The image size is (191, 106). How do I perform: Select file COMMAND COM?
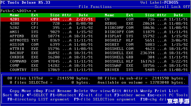pyautogui.click(x=51, y=62)
